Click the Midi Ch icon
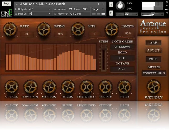 click(16, 14)
